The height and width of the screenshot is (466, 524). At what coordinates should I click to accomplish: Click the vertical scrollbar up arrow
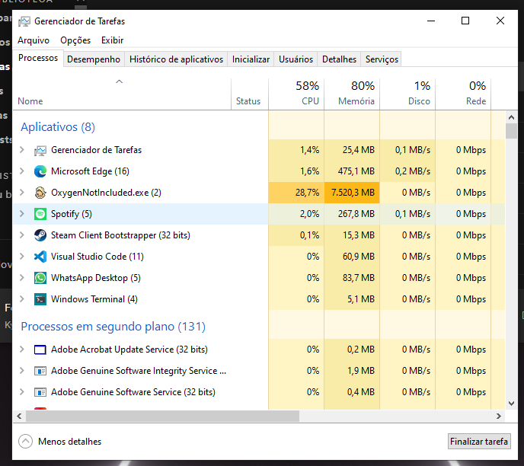[x=511, y=117]
